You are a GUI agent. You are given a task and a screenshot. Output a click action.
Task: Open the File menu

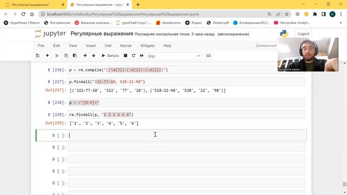click(41, 45)
